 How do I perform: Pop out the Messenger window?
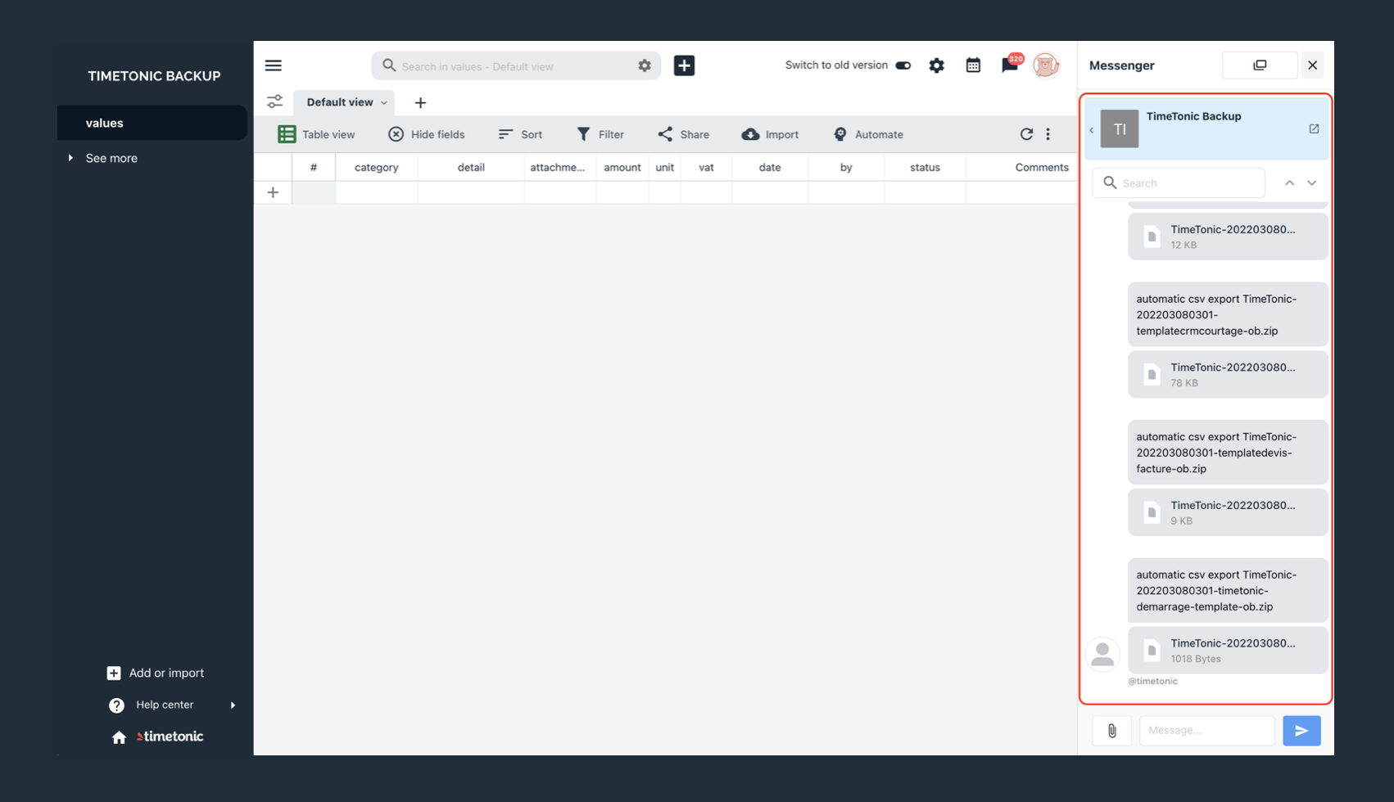coord(1260,65)
